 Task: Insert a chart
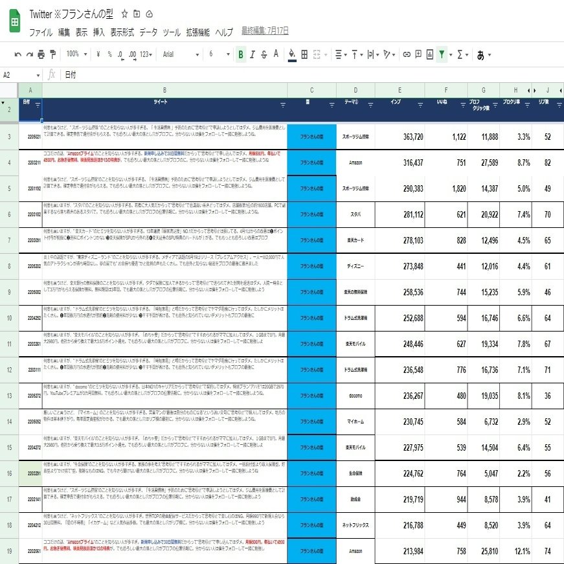(x=429, y=54)
